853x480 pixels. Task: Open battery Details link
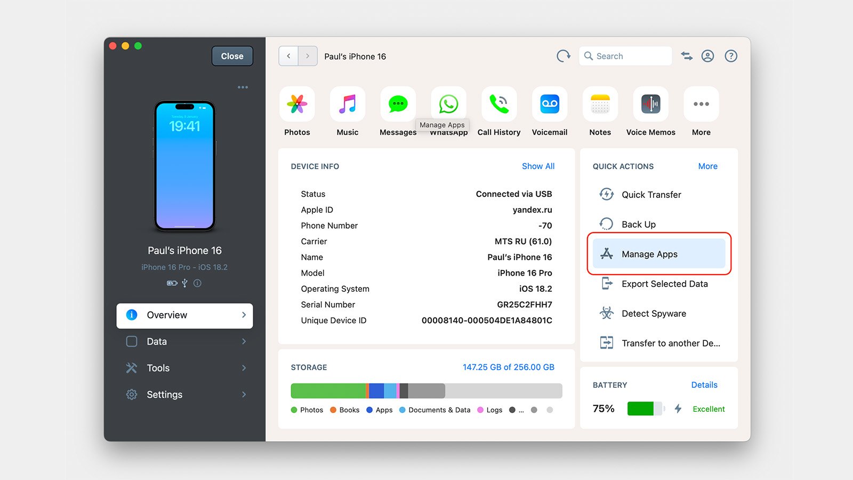[x=704, y=385]
